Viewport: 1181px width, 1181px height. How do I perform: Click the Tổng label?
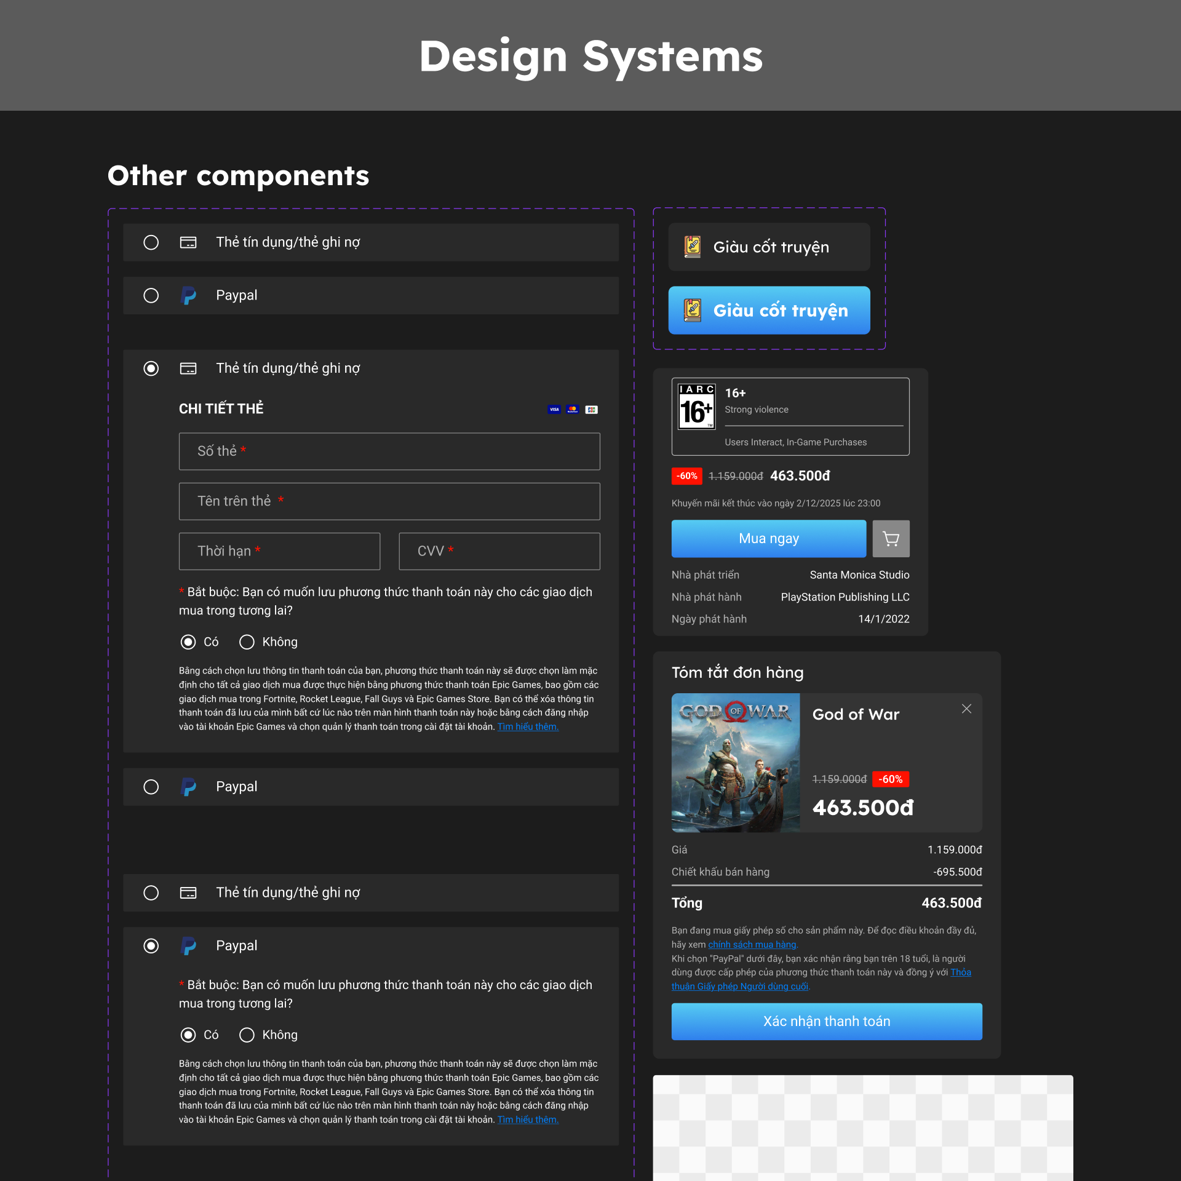[687, 904]
